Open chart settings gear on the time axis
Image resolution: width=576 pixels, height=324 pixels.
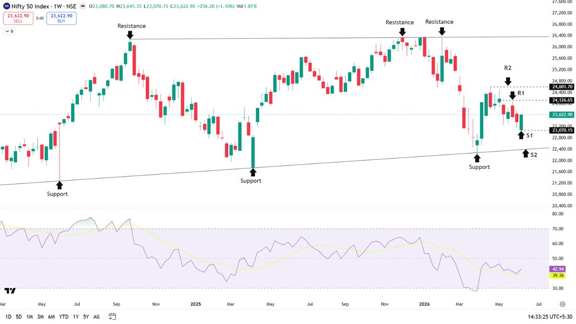pos(562,304)
